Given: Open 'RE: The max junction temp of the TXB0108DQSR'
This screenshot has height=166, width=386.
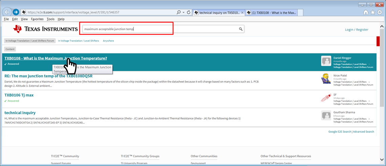Looking at the screenshot, I should [x=48, y=76].
